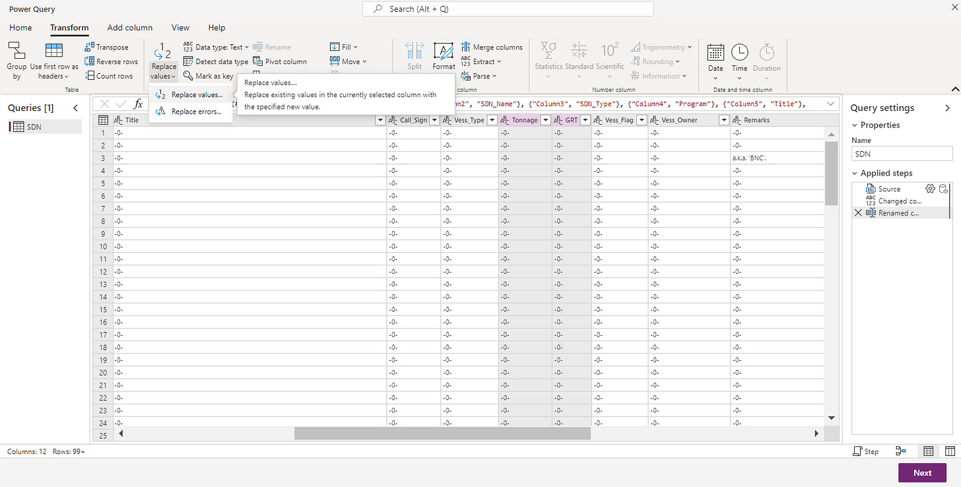The height and width of the screenshot is (487, 961).
Task: Cancel the formula bar edit
Action: pyautogui.click(x=104, y=104)
